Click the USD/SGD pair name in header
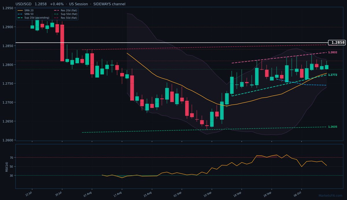This screenshot has width=347, height=200. (x=24, y=4)
